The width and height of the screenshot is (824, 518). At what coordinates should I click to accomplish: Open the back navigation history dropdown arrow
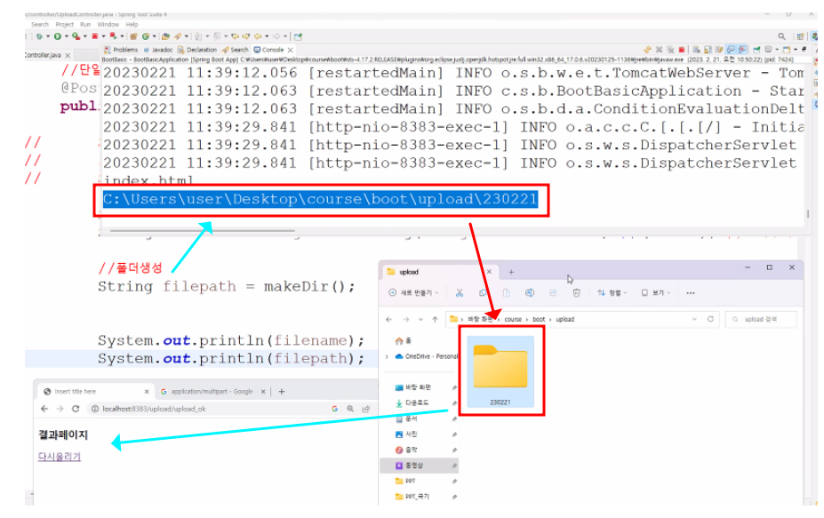point(267,36)
